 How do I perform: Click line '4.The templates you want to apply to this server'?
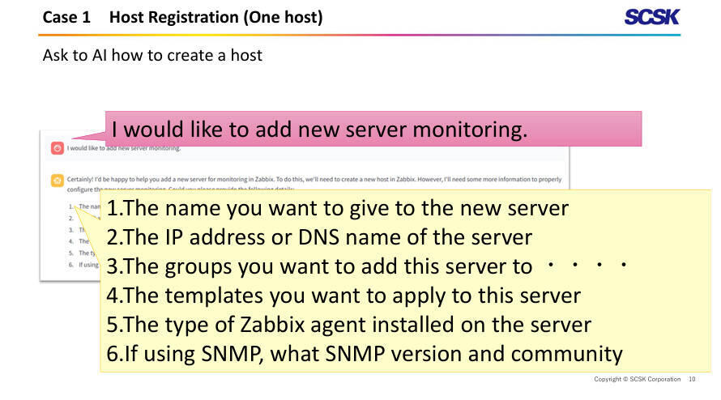pyautogui.click(x=343, y=296)
